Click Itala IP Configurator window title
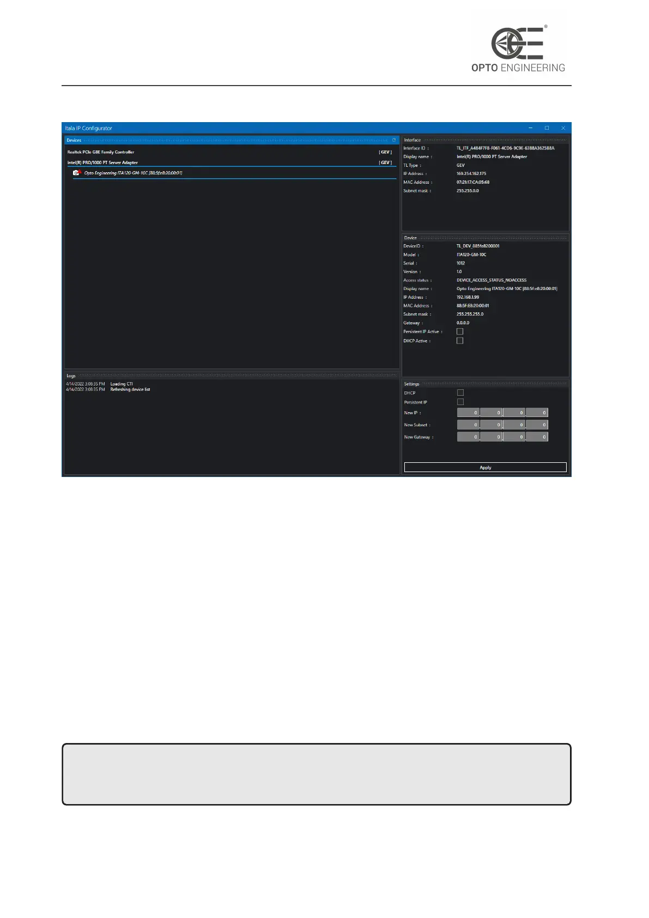Image resolution: width=649 pixels, height=918 pixels. click(x=89, y=128)
